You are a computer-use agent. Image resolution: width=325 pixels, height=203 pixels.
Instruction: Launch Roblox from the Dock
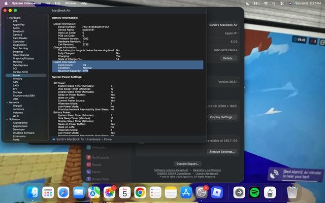click(217, 192)
